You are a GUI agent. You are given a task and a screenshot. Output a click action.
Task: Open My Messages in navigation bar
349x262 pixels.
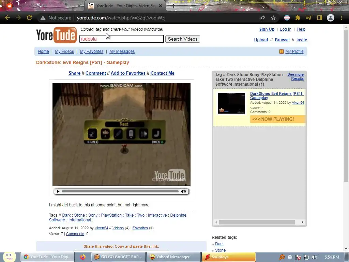tap(122, 52)
